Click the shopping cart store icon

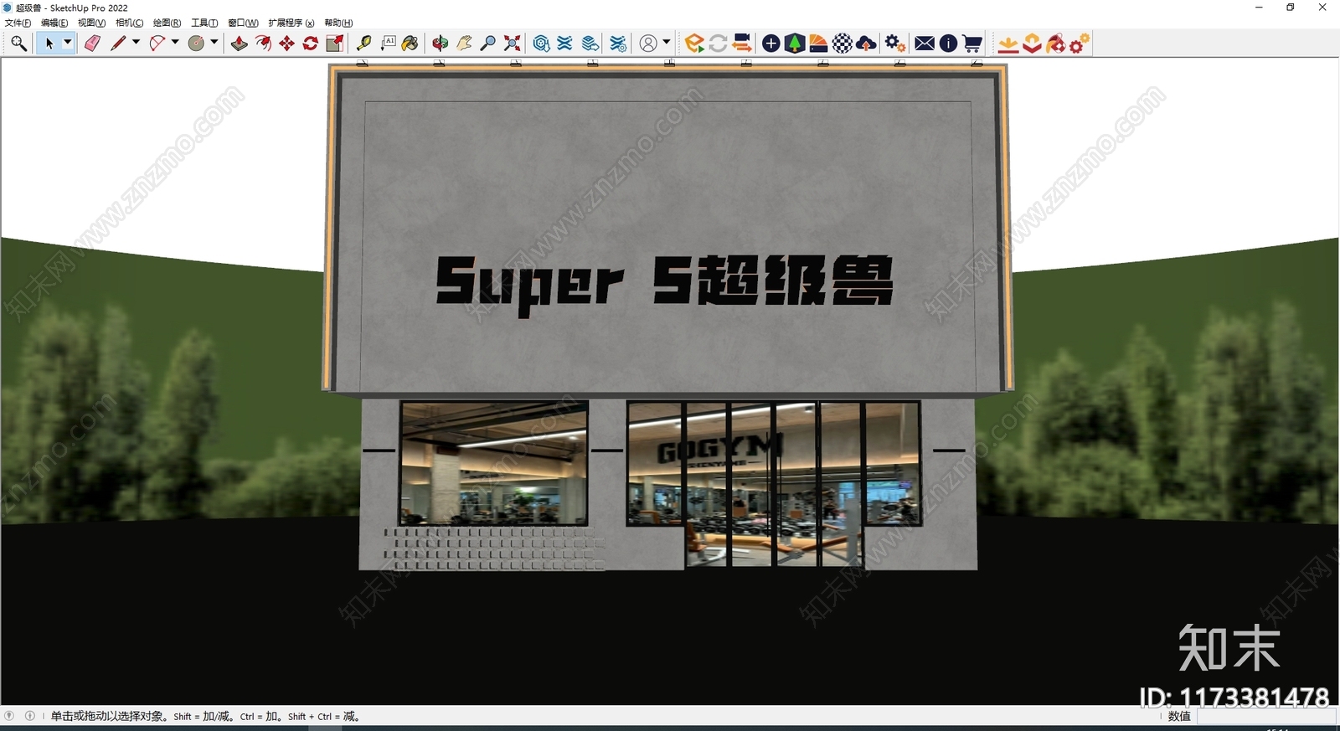972,44
